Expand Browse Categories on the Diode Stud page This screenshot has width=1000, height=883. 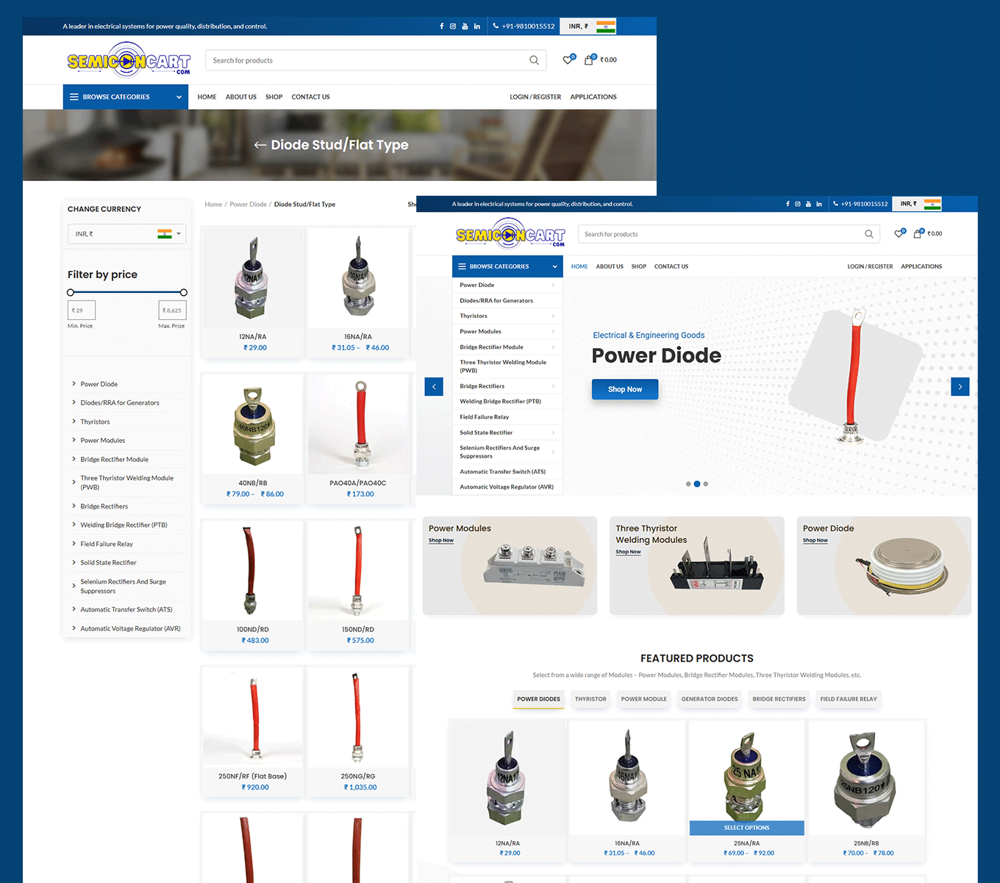coord(126,97)
